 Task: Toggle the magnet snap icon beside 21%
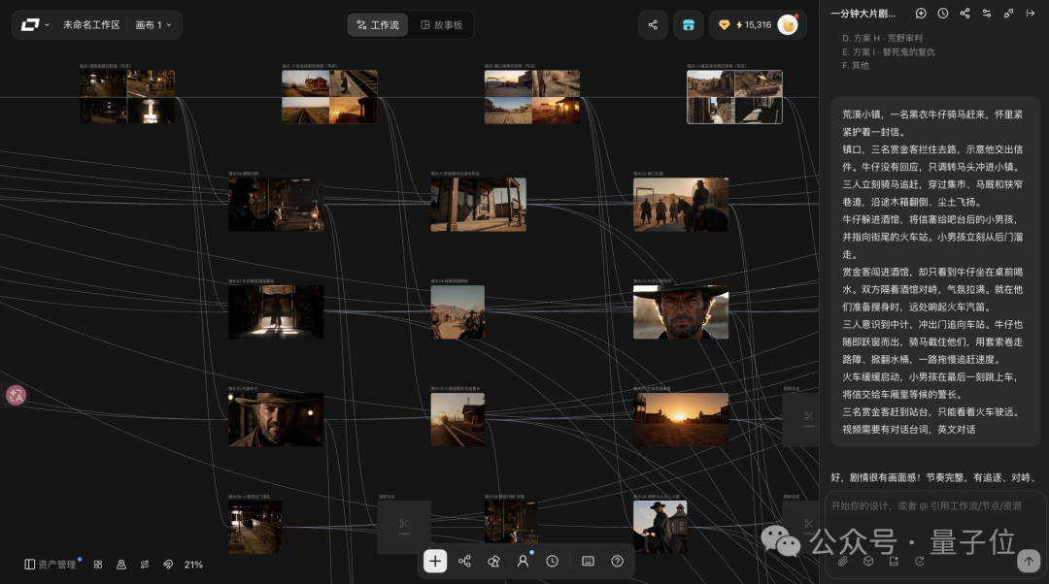tap(168, 565)
